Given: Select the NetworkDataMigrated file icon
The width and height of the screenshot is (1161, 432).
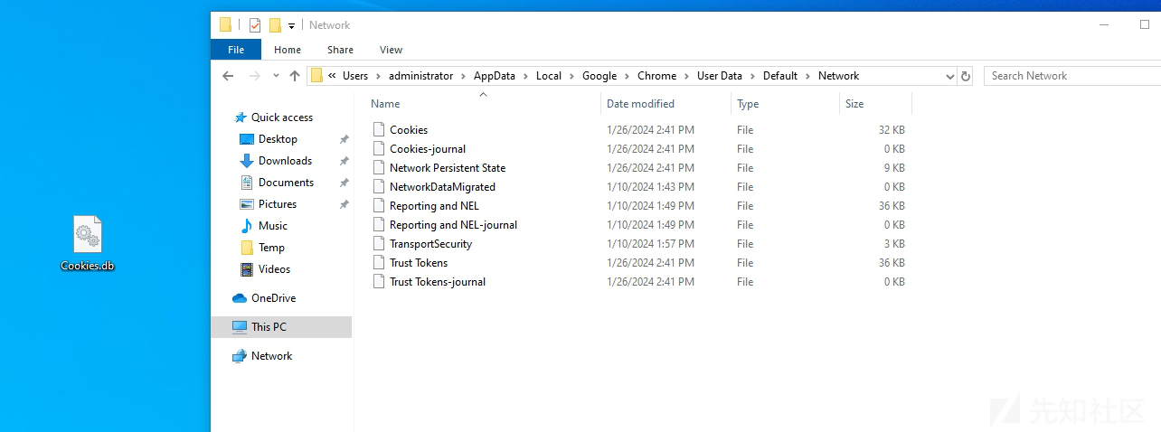Looking at the screenshot, I should 379,187.
